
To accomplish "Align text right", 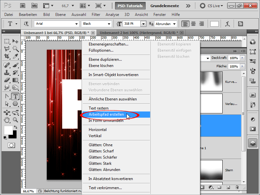I will [x=201, y=24].
